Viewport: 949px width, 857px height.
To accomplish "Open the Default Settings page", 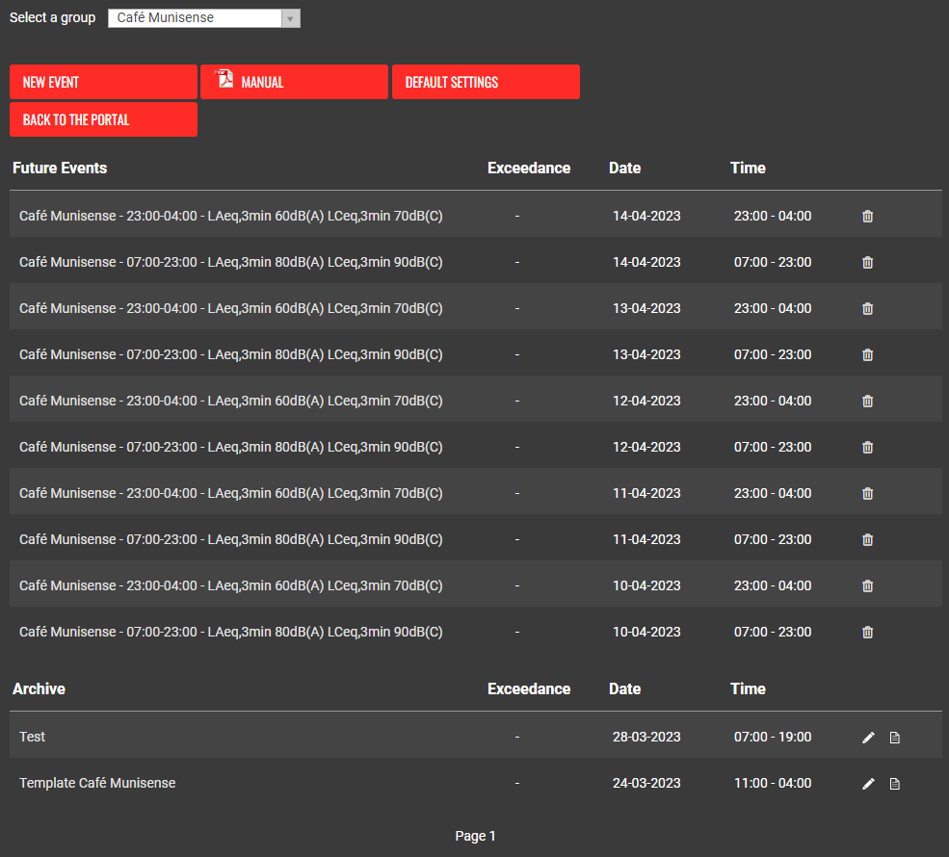I will 486,82.
